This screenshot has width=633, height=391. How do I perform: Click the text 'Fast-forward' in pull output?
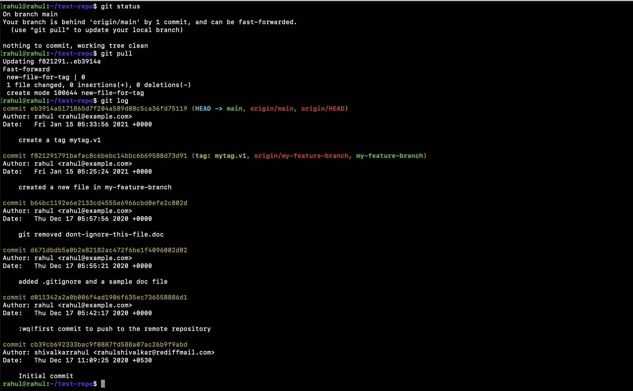(26, 69)
